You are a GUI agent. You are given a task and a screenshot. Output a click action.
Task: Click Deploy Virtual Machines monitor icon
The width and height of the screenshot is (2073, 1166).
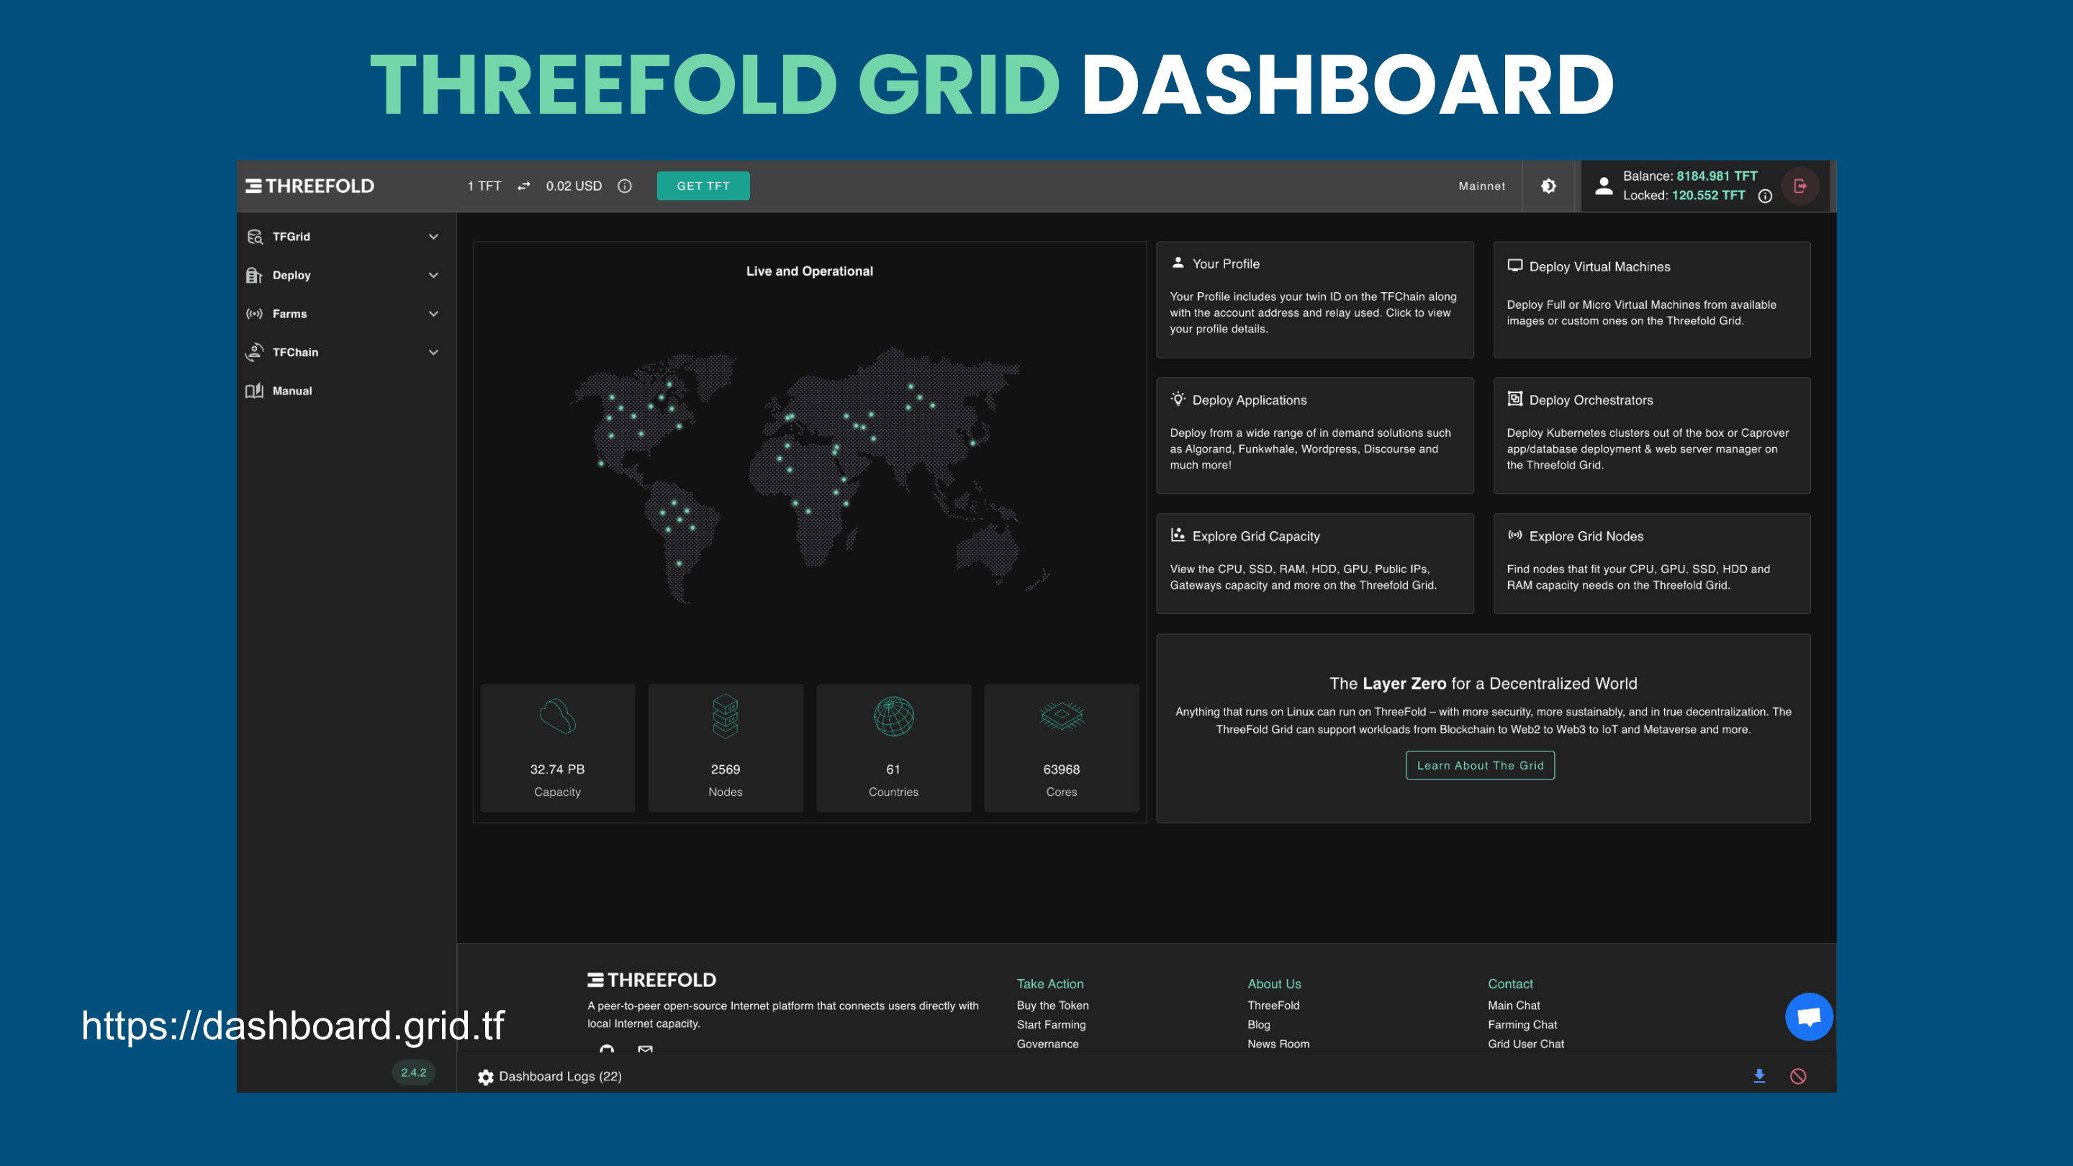pos(1514,266)
